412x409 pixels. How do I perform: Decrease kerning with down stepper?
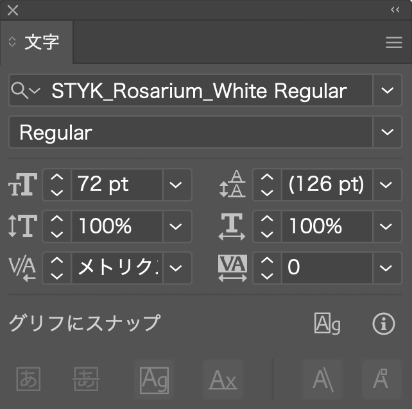[x=56, y=276]
